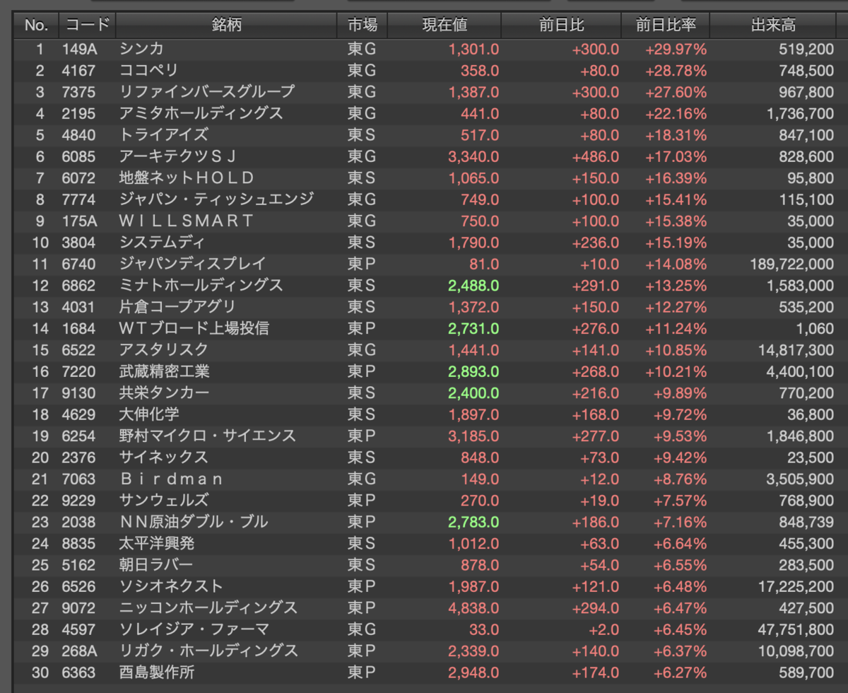Click volume value 189,722,000
848x693 pixels.
coord(791,264)
